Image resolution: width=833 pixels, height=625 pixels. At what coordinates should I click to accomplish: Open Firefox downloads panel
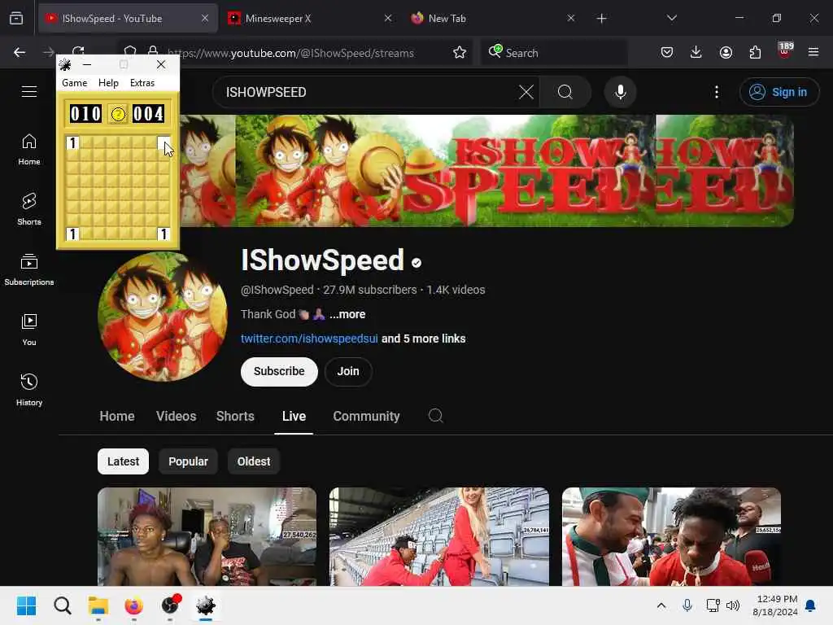click(x=696, y=52)
